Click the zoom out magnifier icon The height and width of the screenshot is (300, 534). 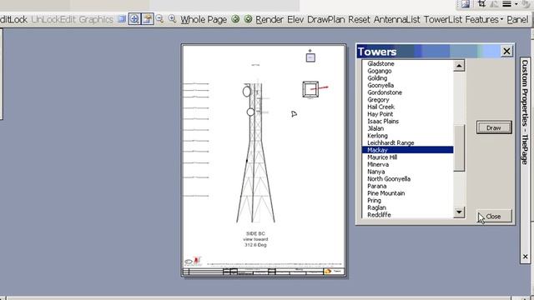point(159,19)
